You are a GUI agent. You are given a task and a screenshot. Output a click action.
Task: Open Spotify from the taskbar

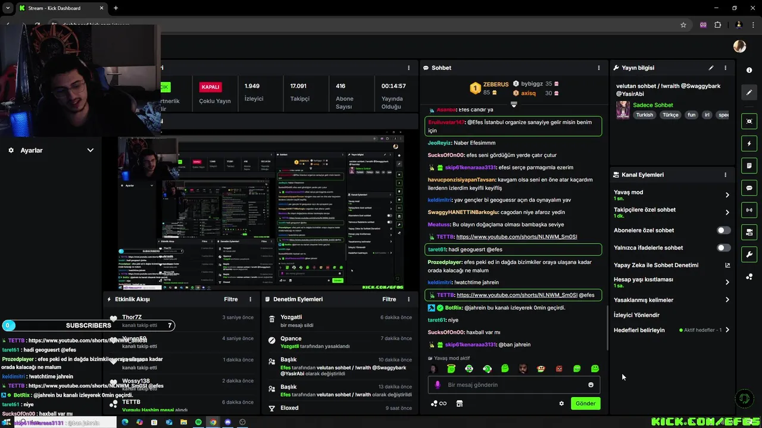point(198,422)
